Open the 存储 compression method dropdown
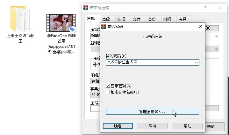229x135 pixels. [95, 81]
